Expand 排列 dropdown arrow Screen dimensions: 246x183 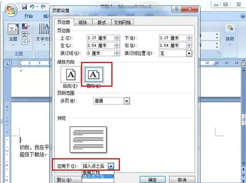pos(230,45)
